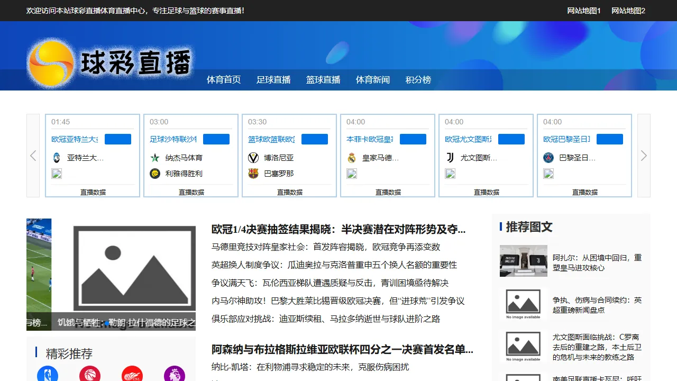The image size is (677, 381).
Task: Open the 足球直播 menu item
Action: (x=273, y=80)
